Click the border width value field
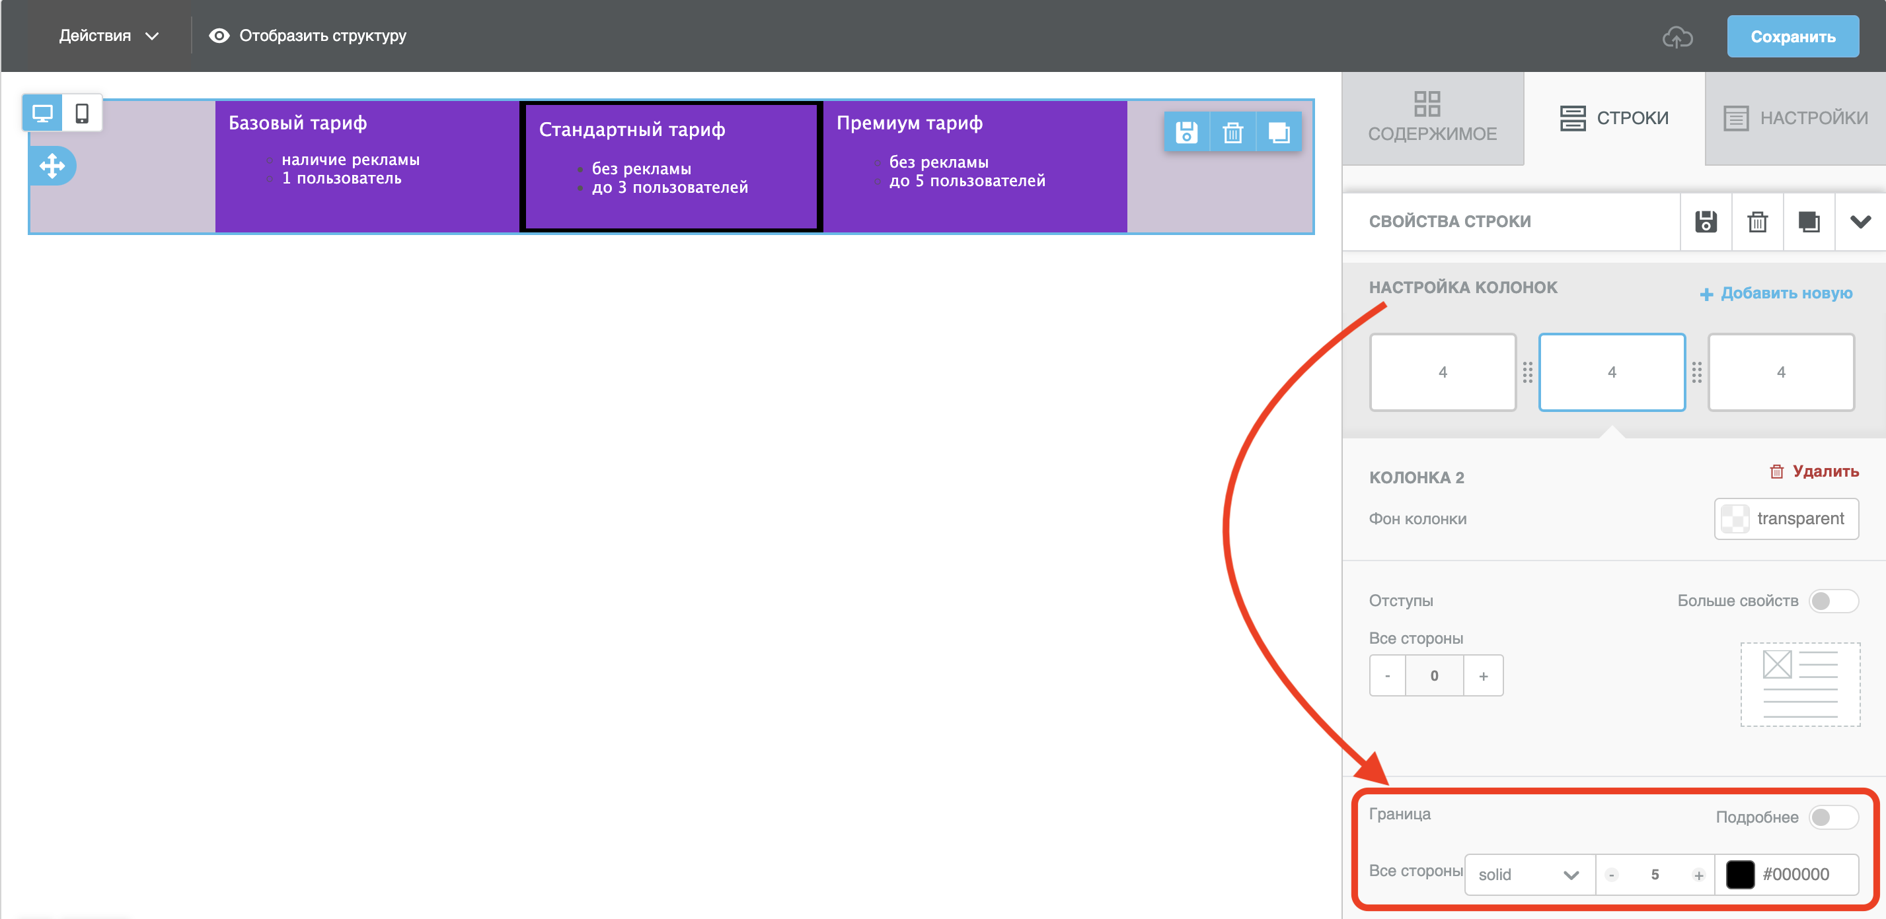 [1655, 874]
